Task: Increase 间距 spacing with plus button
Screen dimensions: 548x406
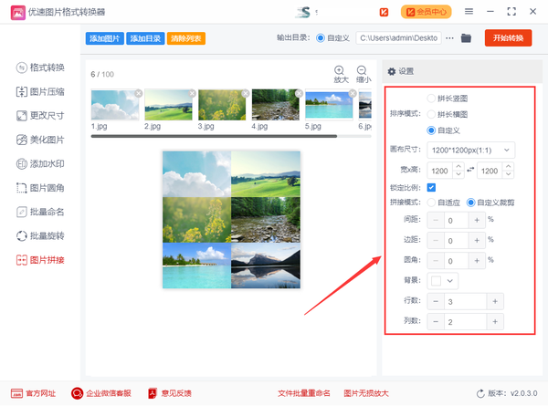Action: click(x=477, y=220)
